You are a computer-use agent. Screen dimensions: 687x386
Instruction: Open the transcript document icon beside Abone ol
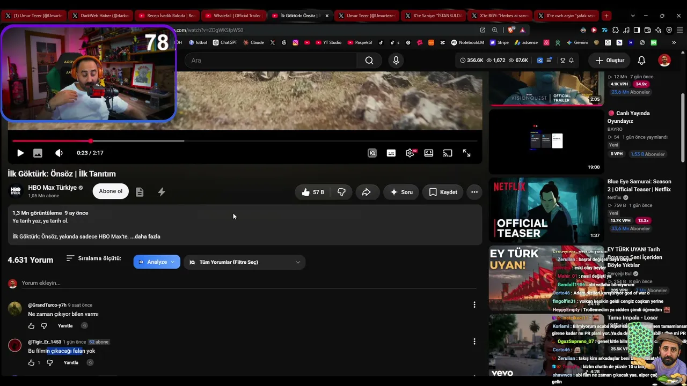(x=140, y=192)
